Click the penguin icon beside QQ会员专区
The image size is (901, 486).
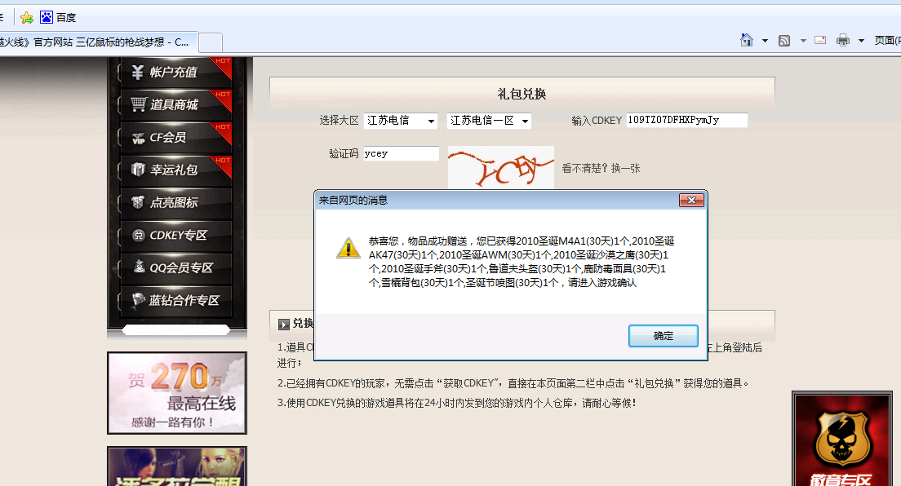139,266
